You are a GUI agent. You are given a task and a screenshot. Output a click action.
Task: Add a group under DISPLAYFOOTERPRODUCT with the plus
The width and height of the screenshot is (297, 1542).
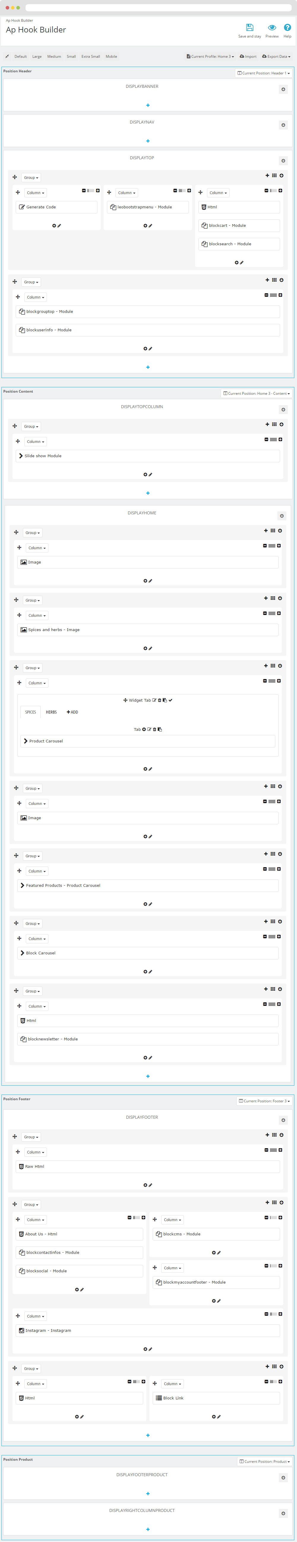pyautogui.click(x=148, y=1493)
